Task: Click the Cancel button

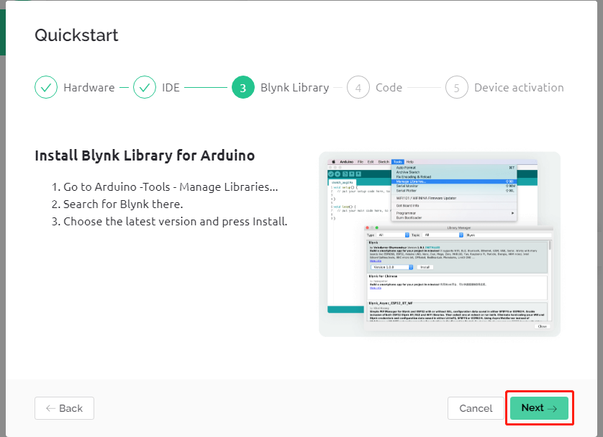Action: 476,407
